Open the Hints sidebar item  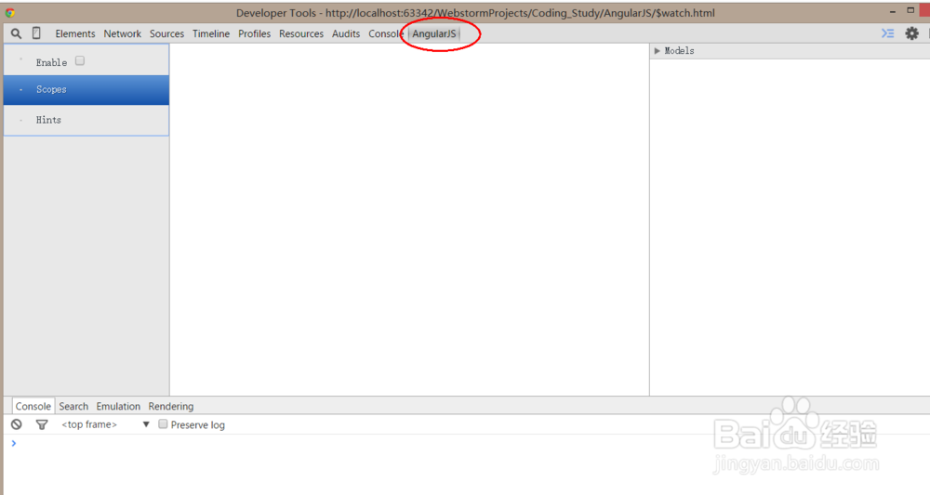click(x=86, y=120)
